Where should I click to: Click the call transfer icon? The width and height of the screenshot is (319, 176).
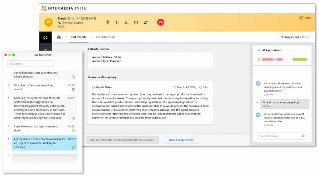[136, 22]
